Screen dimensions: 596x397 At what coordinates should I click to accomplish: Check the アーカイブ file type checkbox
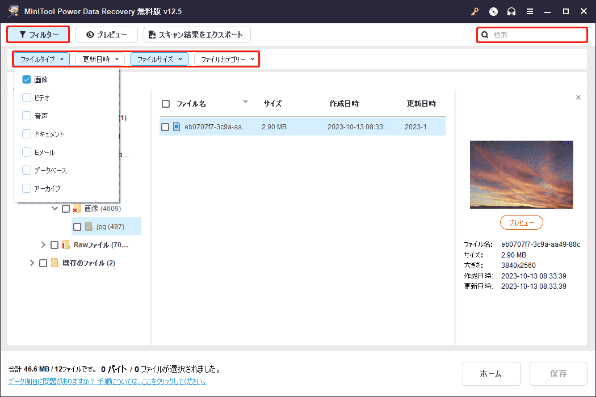click(x=27, y=188)
